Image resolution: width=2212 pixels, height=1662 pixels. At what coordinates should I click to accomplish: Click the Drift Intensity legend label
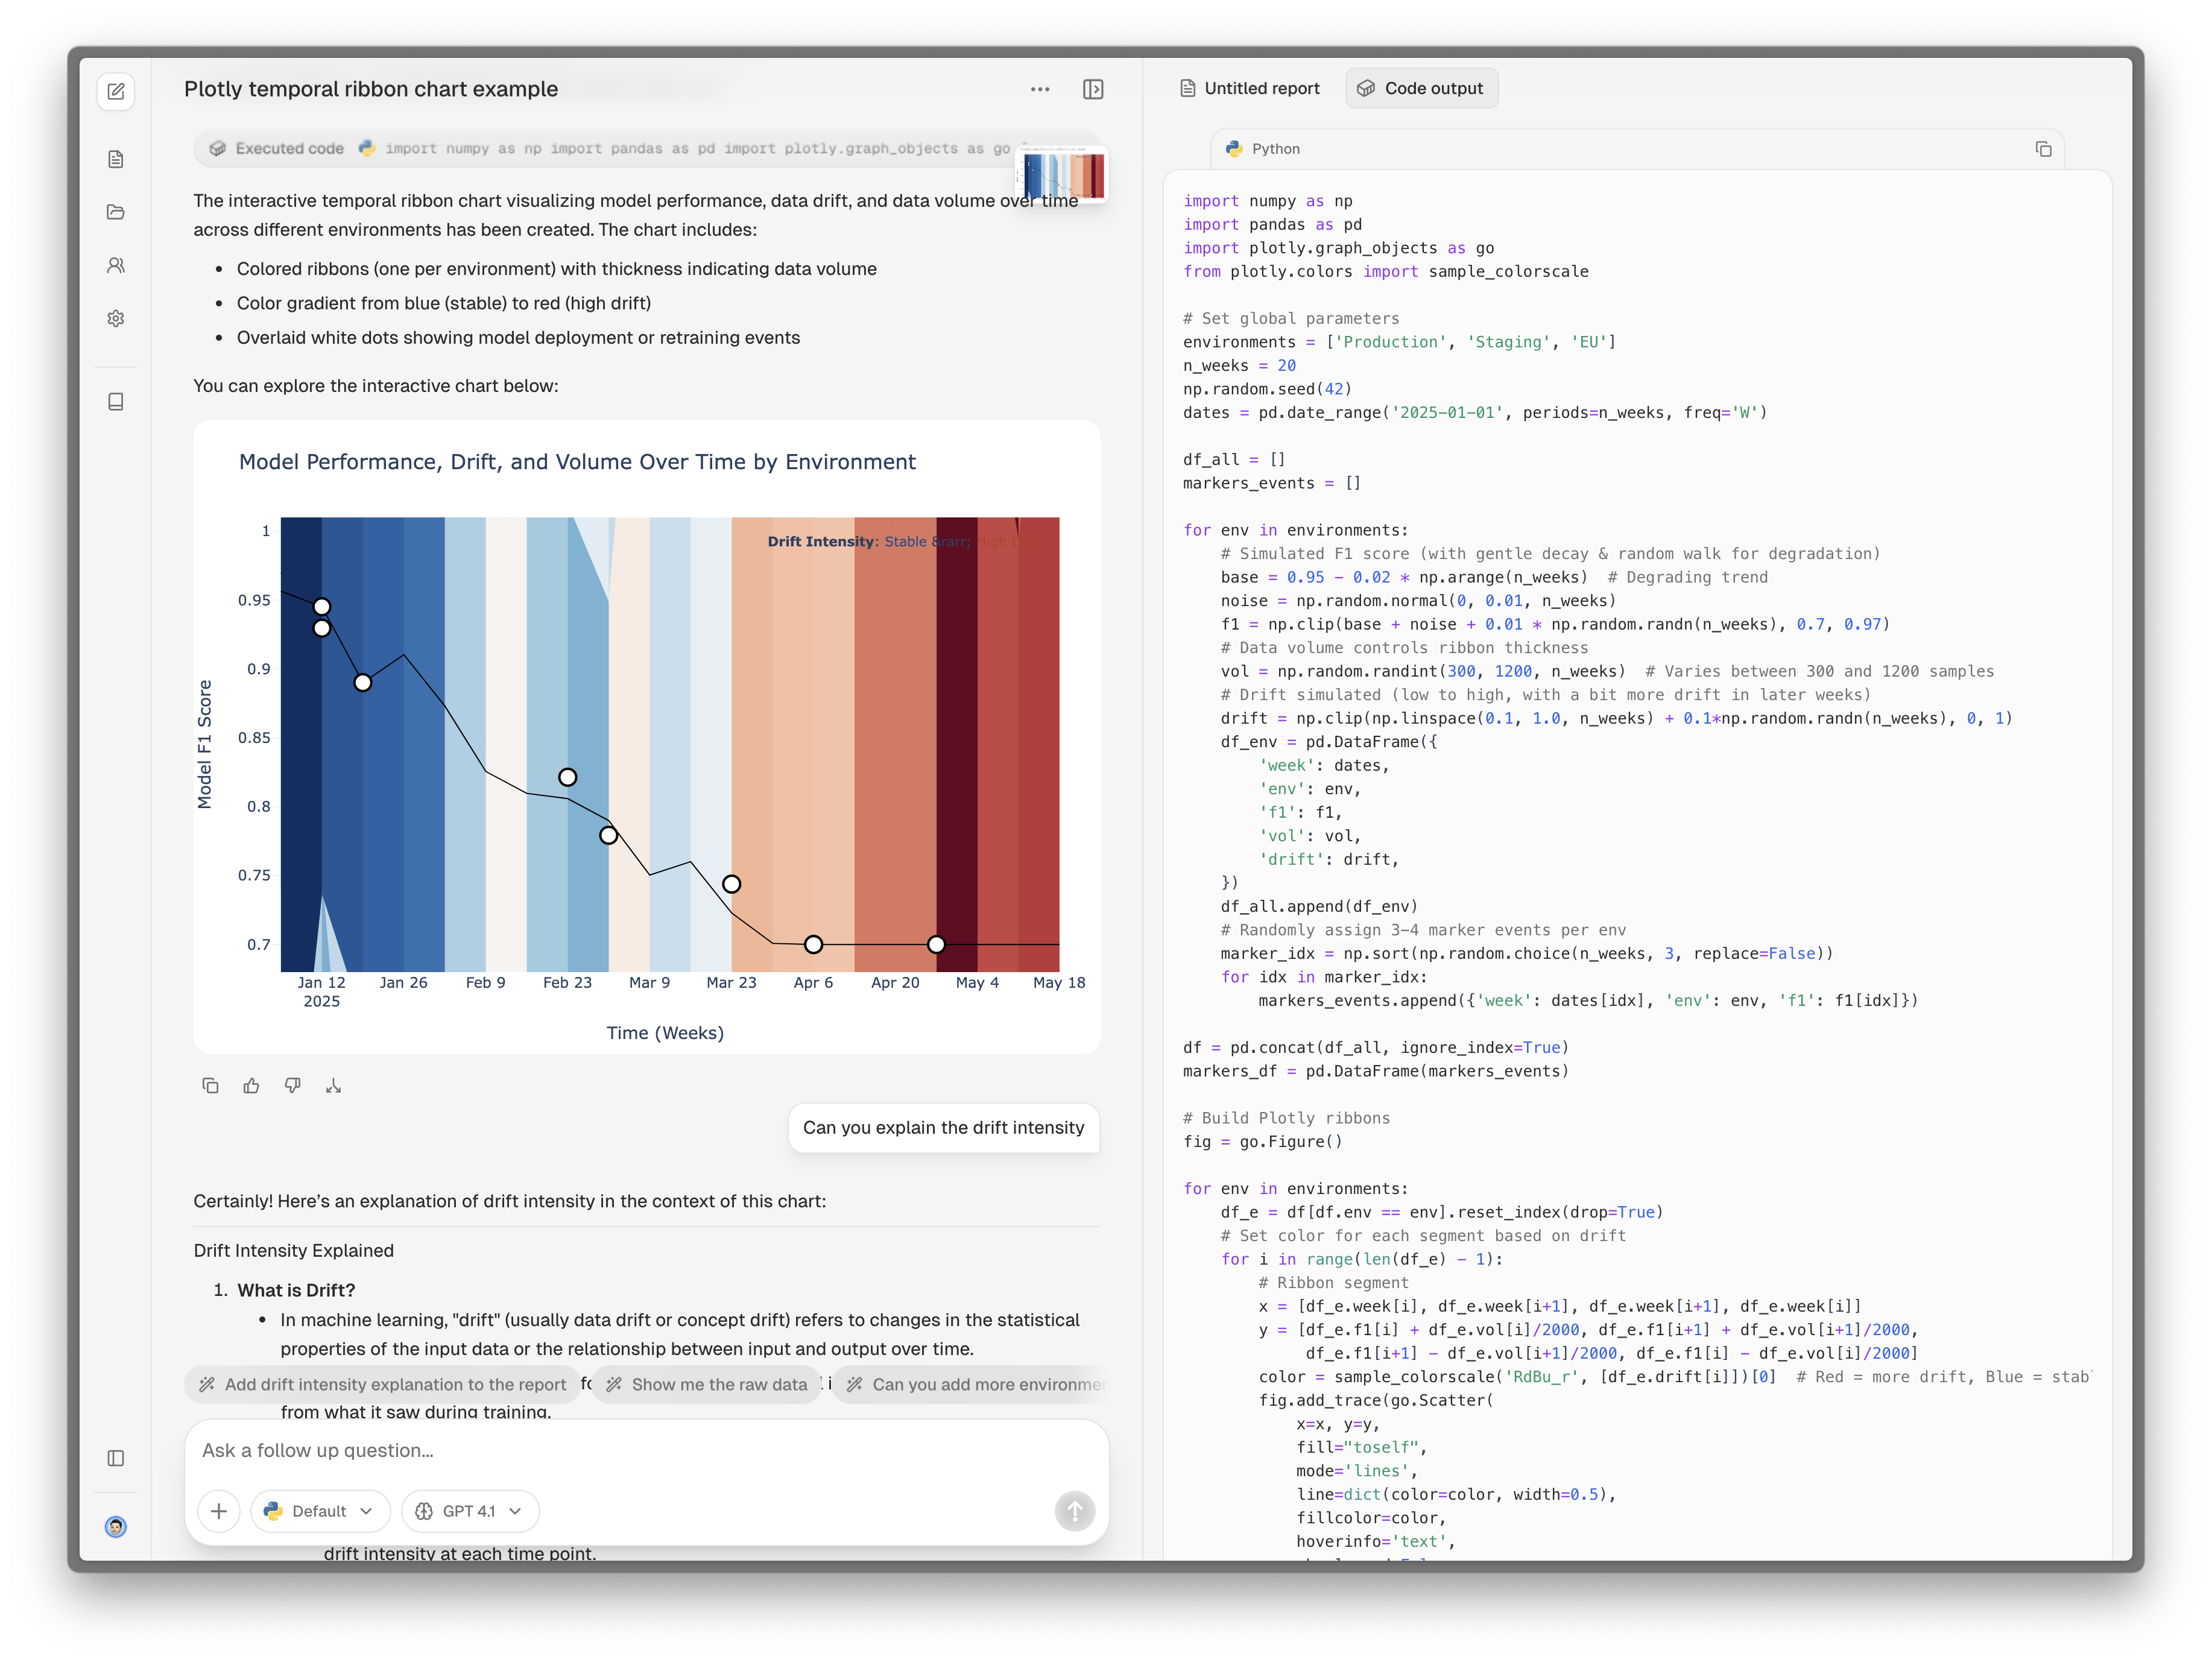[x=822, y=541]
